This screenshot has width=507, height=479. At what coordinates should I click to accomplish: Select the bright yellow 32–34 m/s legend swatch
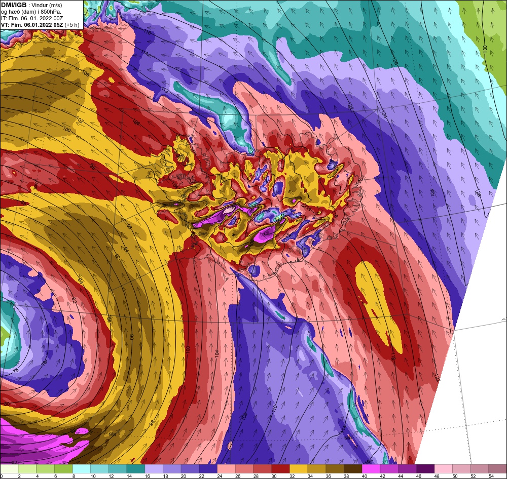299,469
